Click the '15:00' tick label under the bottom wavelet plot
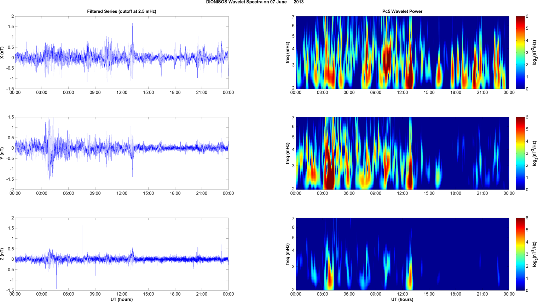The image size is (538, 302). (x=429, y=294)
